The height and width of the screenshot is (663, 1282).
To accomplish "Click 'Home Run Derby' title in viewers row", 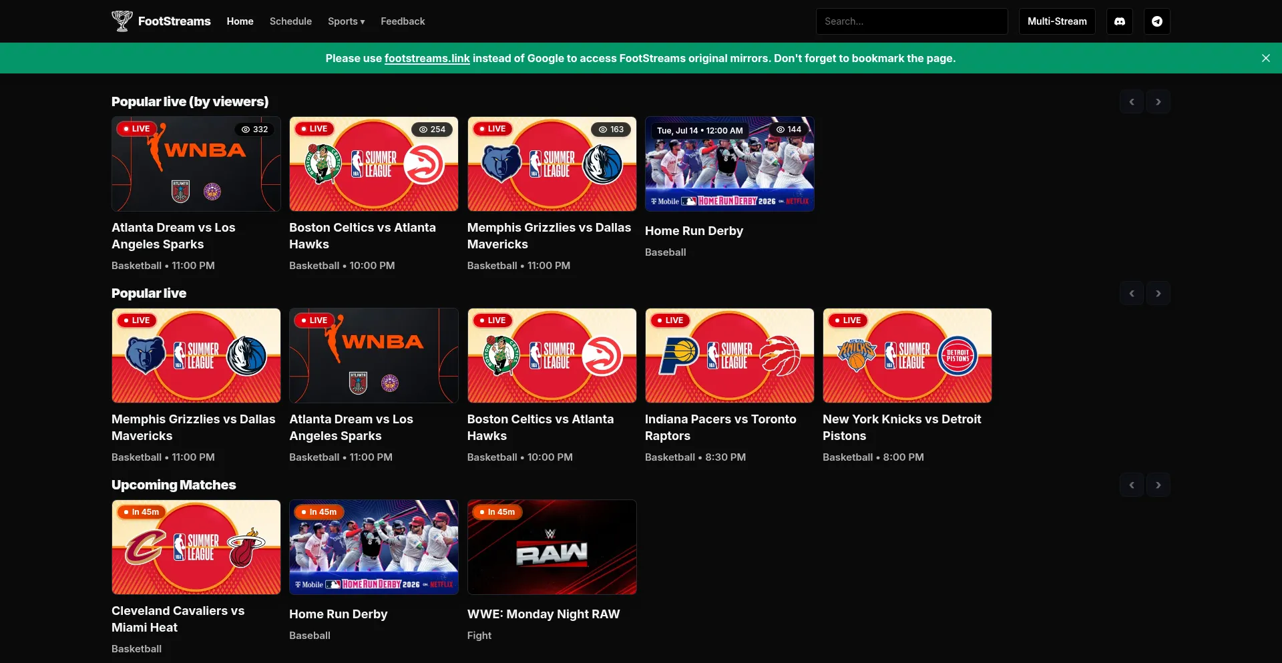I will [694, 231].
